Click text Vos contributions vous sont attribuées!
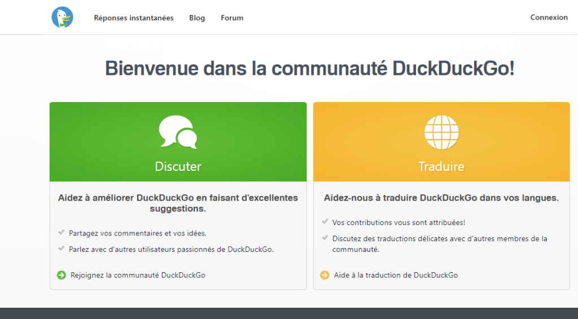This screenshot has width=578, height=319. 399,222
